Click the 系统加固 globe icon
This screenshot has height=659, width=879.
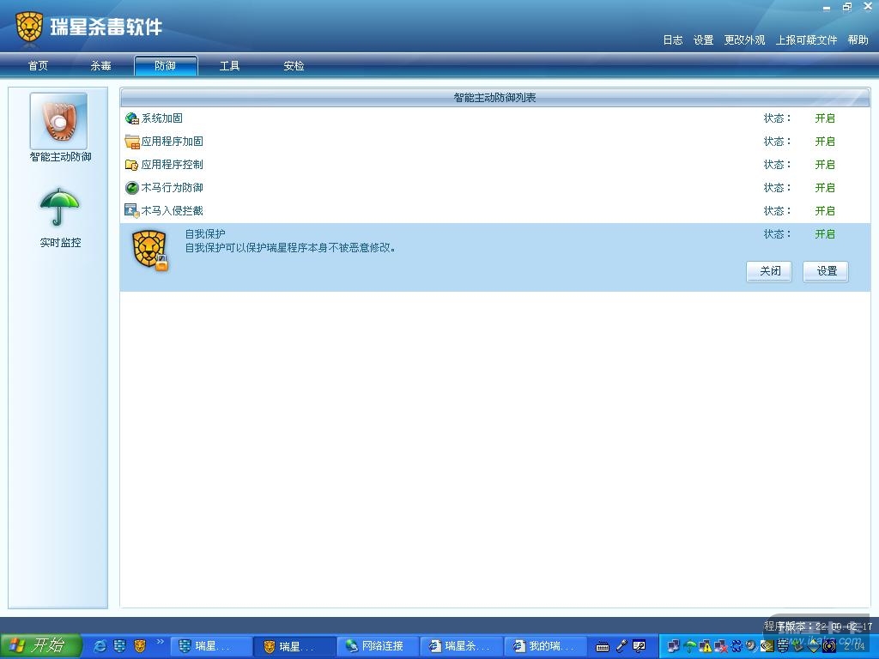pos(131,118)
